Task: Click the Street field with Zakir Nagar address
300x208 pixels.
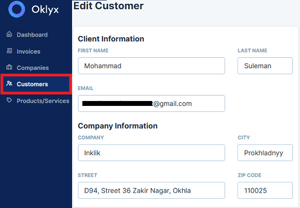Action: click(151, 191)
